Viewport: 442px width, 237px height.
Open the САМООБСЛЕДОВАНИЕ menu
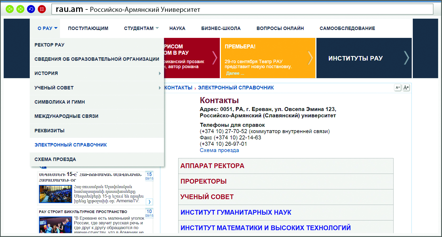point(347,28)
